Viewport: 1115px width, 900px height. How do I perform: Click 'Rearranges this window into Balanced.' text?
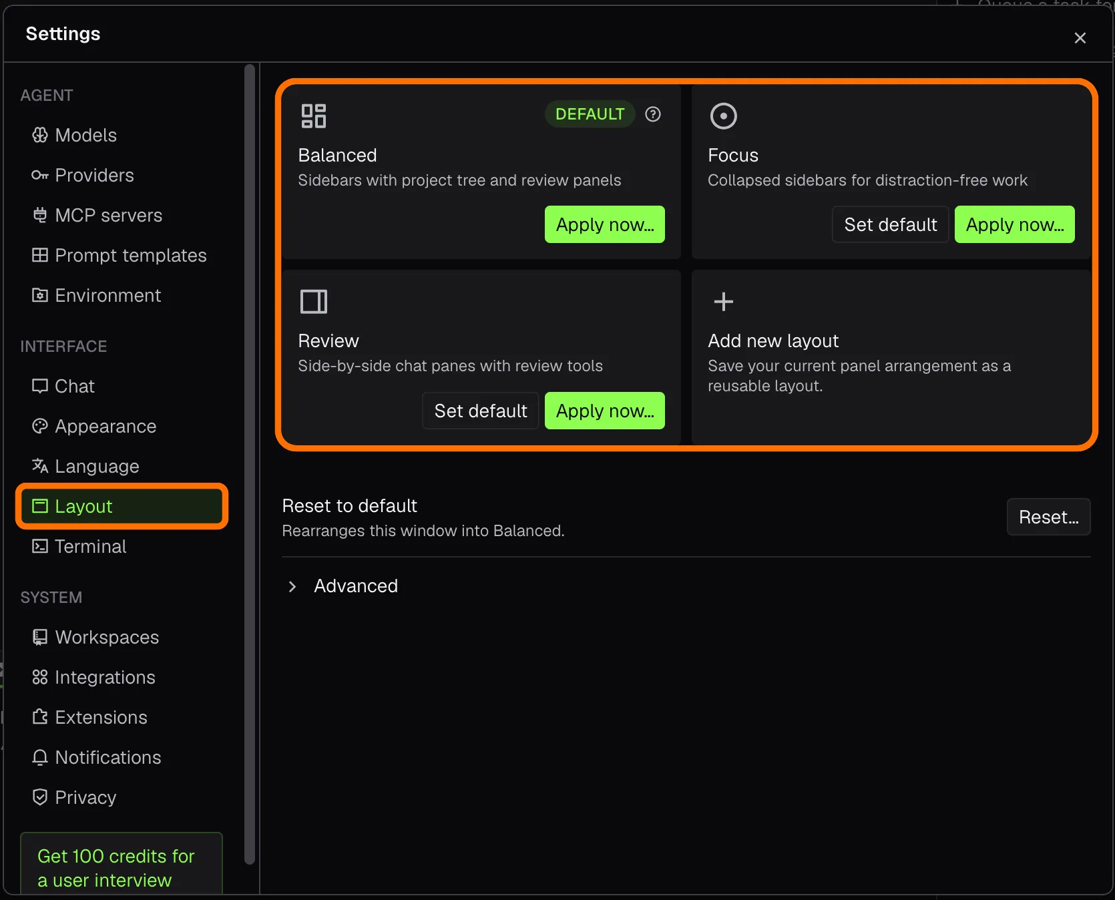click(x=423, y=531)
